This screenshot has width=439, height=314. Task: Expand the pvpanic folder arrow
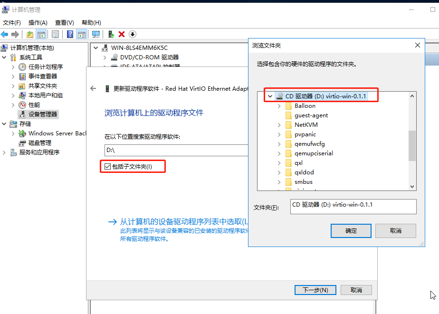[279, 134]
